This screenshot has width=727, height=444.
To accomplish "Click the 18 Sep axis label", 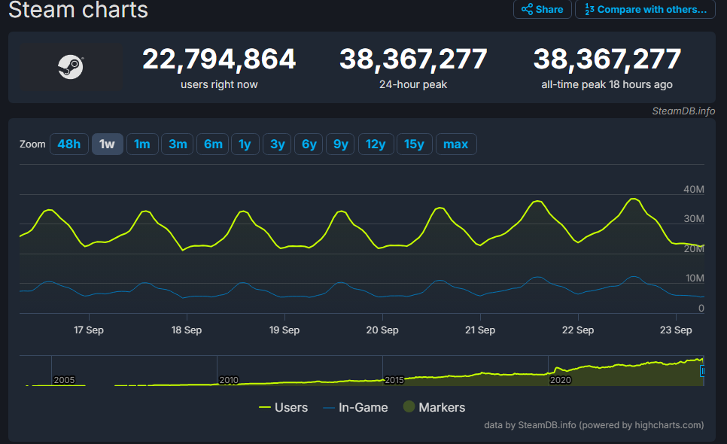I will pyautogui.click(x=187, y=330).
